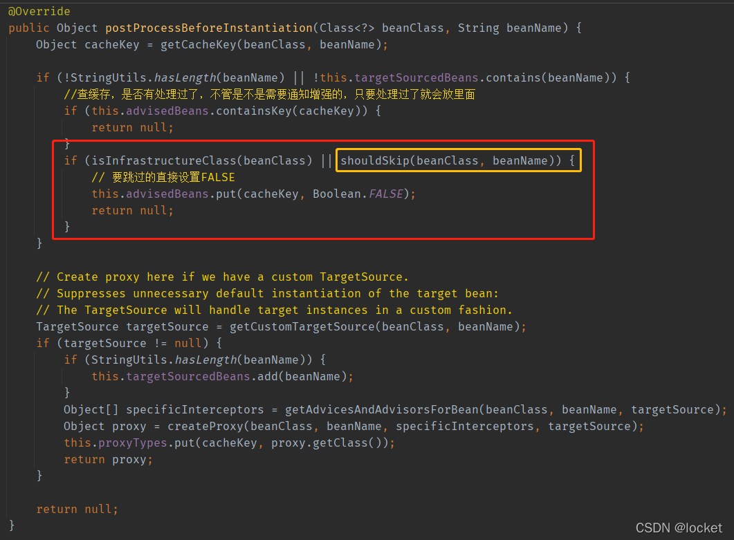Click the targetSourcedBeans field reference
This screenshot has height=540, width=734.
pyautogui.click(x=418, y=77)
